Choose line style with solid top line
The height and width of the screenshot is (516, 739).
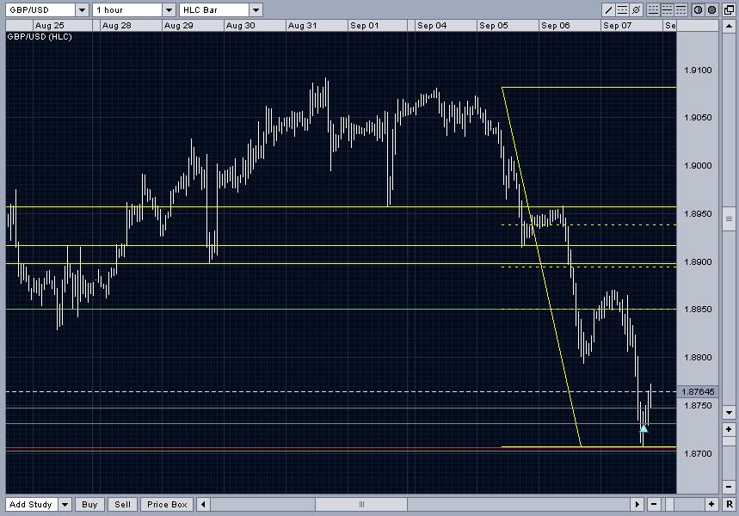point(681,10)
